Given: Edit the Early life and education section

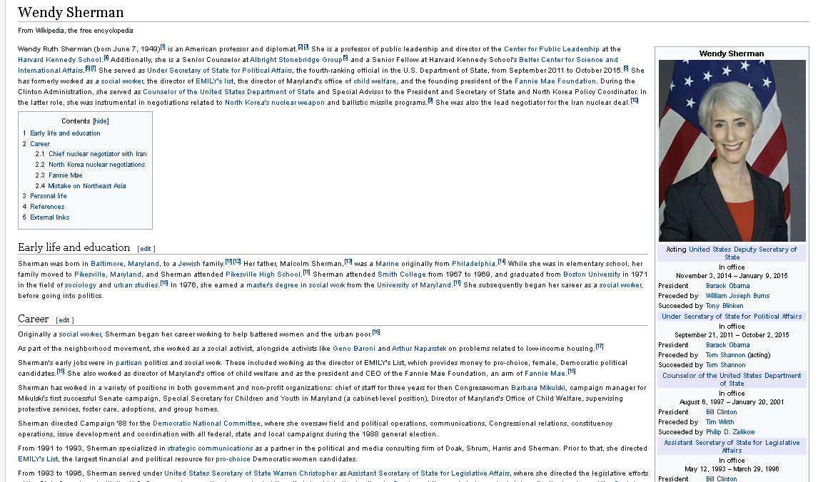Looking at the screenshot, I should pyautogui.click(x=146, y=249).
